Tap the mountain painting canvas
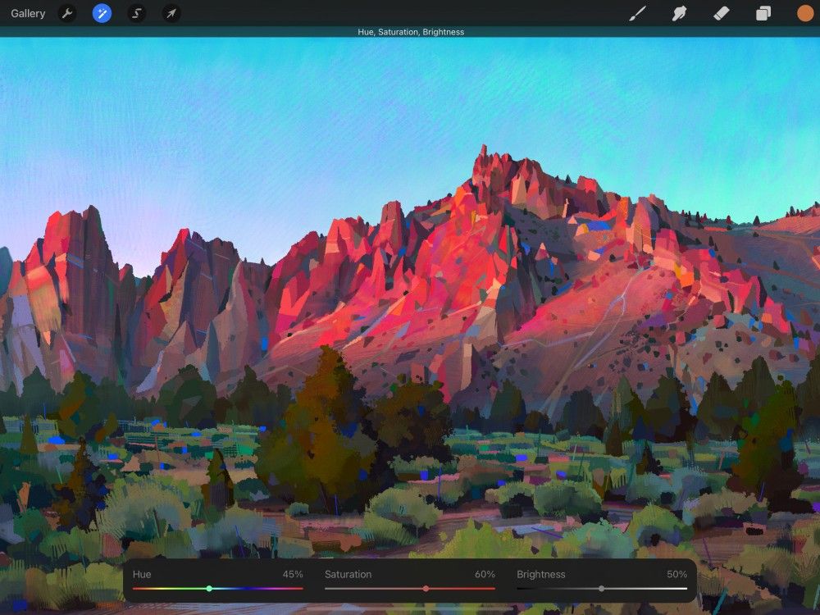 410,287
